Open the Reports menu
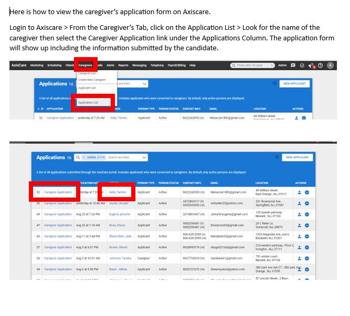 coord(123,66)
